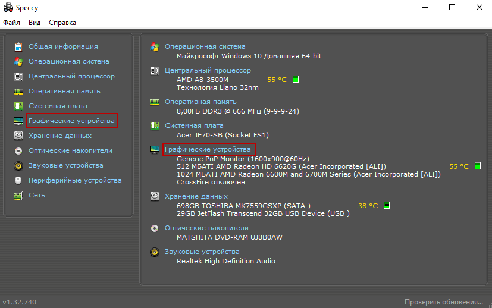The height and width of the screenshot is (308, 492).
Task: Open Хранение данных heading link in summary
Action: [196, 196]
